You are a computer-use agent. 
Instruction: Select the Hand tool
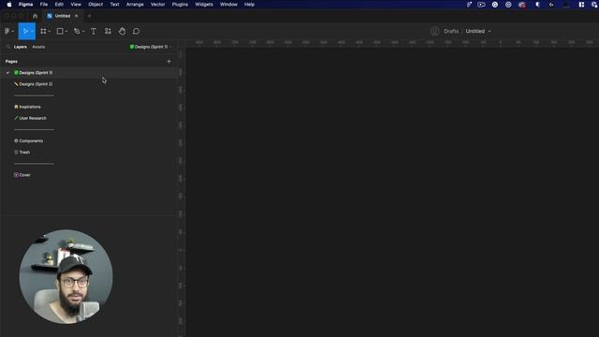pyautogui.click(x=123, y=31)
